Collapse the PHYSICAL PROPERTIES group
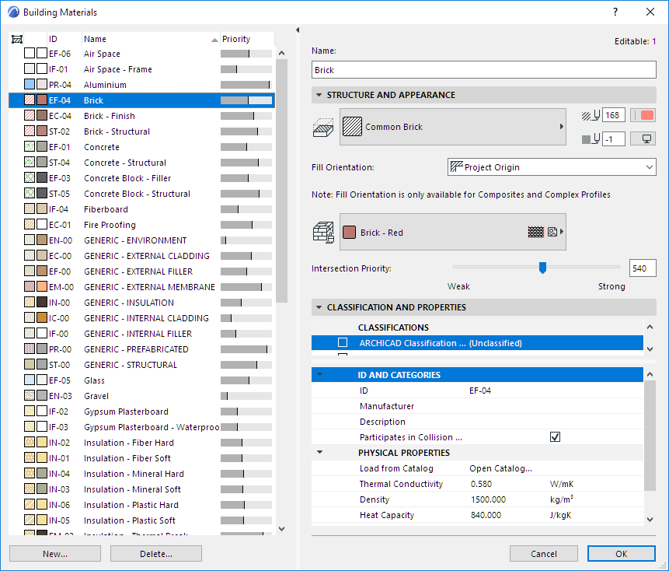This screenshot has width=669, height=571. tap(319, 452)
